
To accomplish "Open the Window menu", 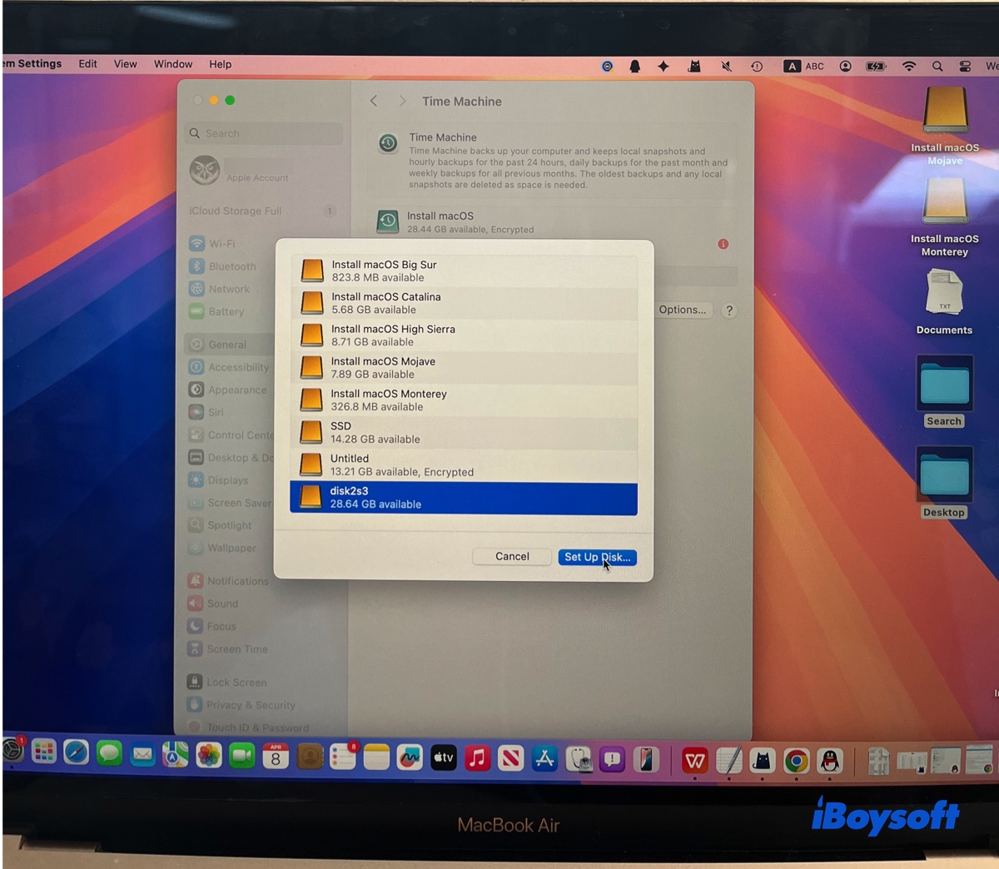I will pyautogui.click(x=173, y=64).
